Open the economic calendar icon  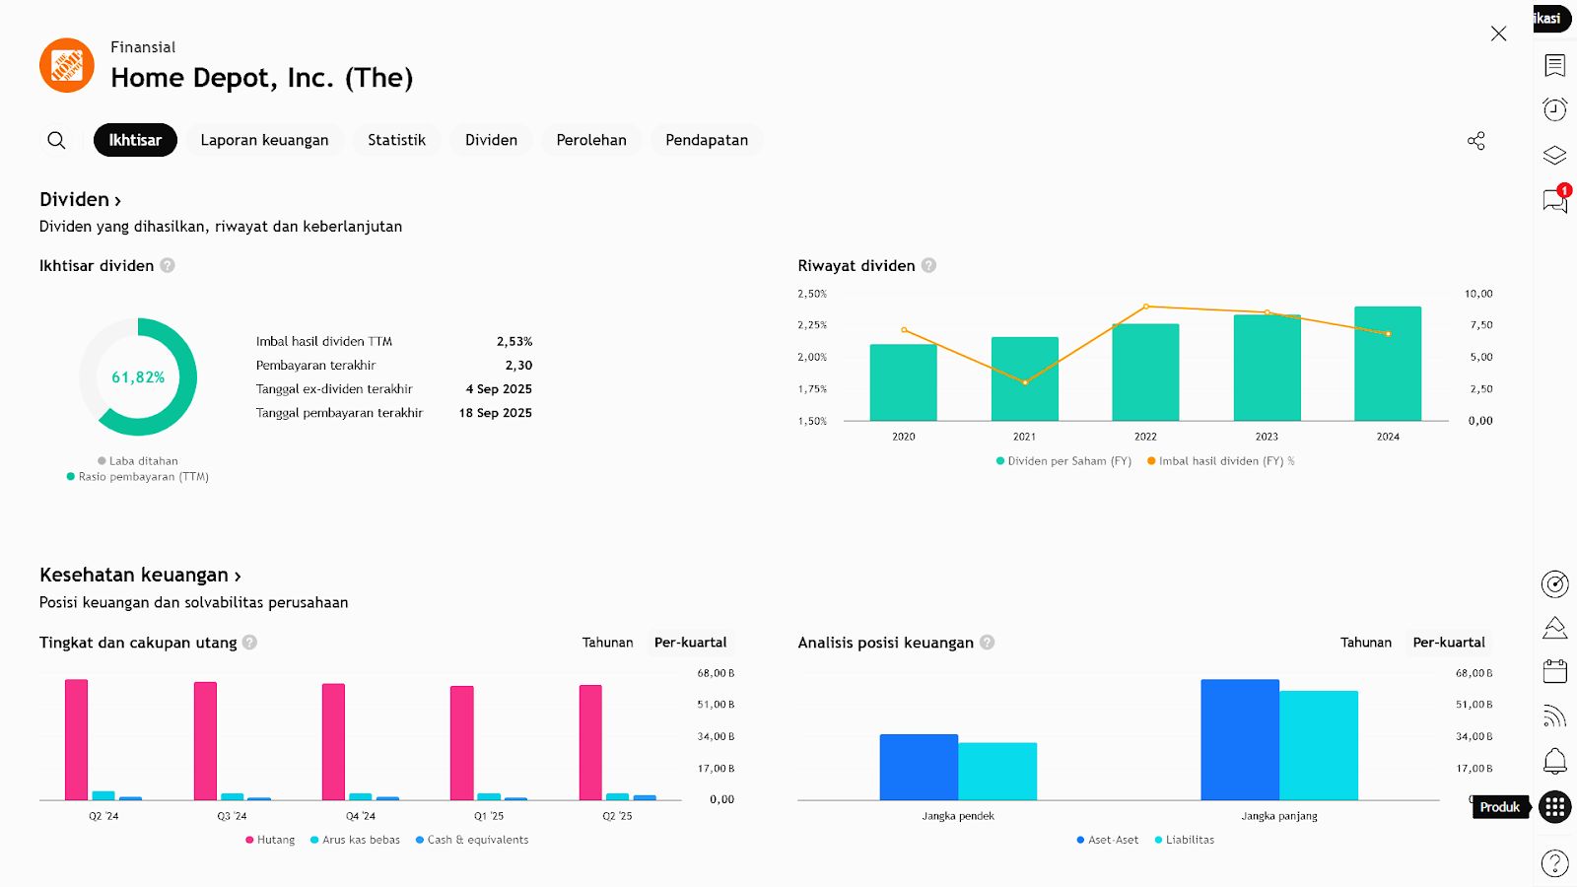[x=1554, y=672]
